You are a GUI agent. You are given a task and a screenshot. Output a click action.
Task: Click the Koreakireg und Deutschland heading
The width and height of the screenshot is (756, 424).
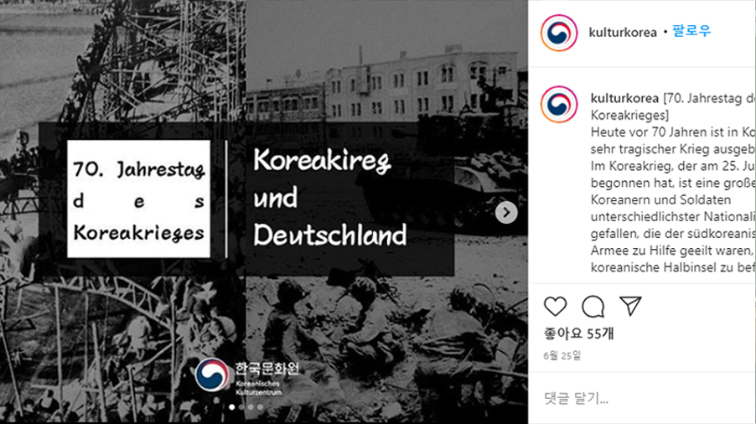point(329,198)
